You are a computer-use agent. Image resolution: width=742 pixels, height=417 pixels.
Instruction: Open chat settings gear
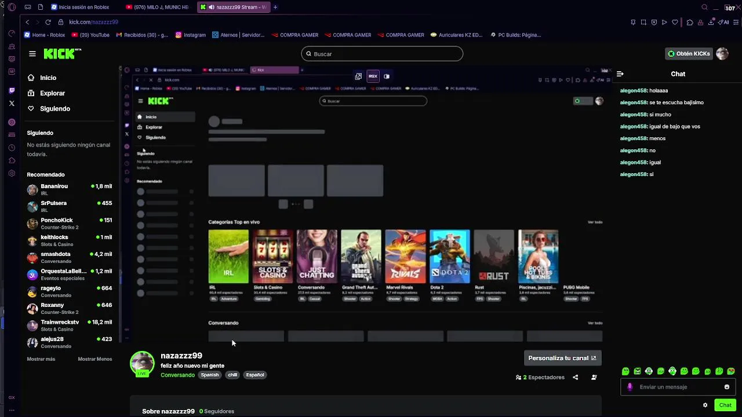click(x=705, y=405)
